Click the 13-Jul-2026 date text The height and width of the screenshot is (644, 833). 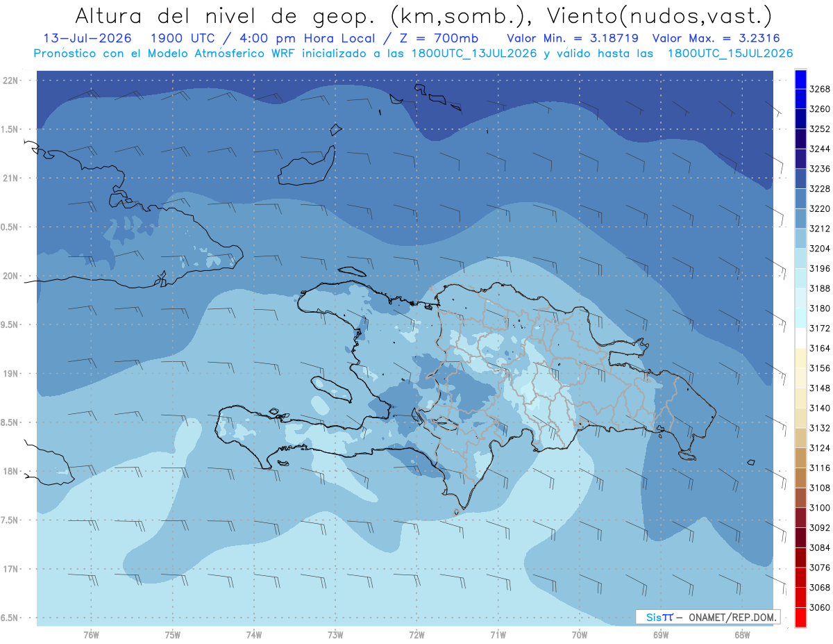[83, 39]
